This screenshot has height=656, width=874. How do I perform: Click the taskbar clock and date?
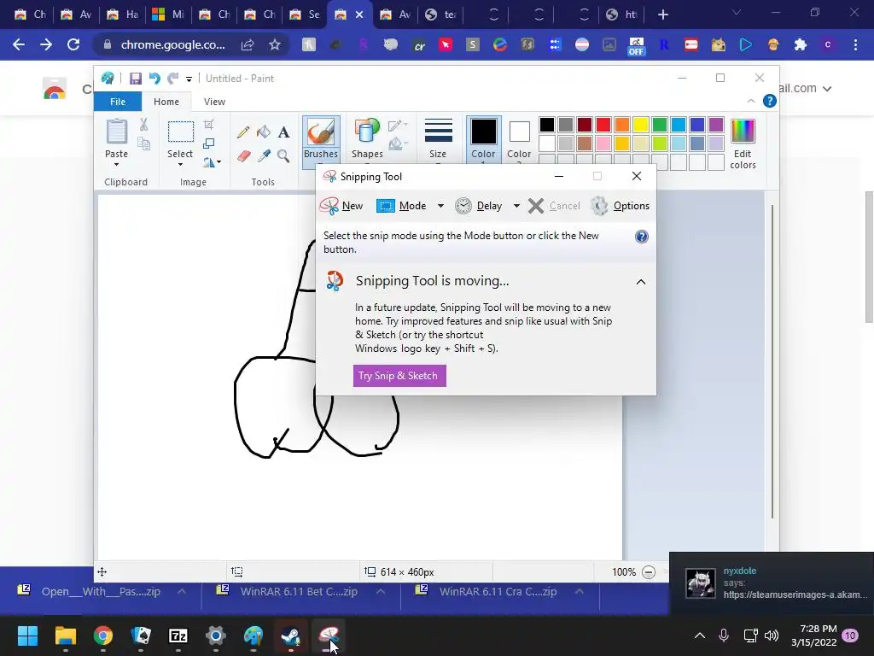(x=814, y=635)
